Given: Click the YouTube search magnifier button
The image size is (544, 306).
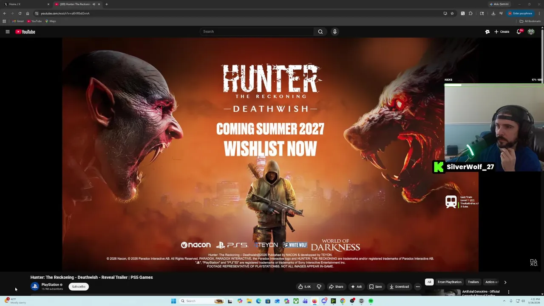Looking at the screenshot, I should pyautogui.click(x=320, y=31).
